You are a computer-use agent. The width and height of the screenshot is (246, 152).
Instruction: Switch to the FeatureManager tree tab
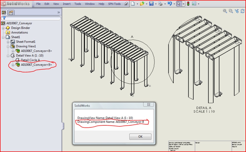click(4, 12)
